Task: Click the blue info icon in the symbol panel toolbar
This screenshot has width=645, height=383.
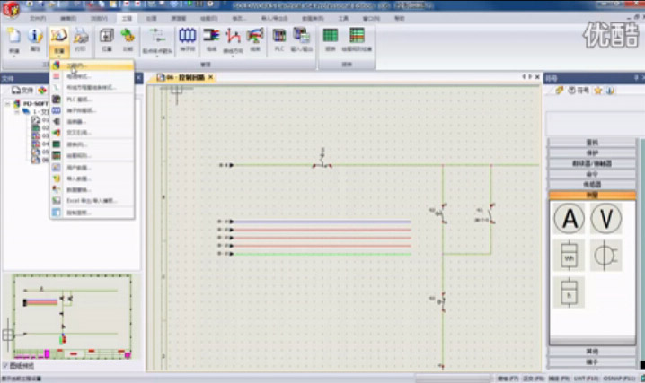Action: 610,91
